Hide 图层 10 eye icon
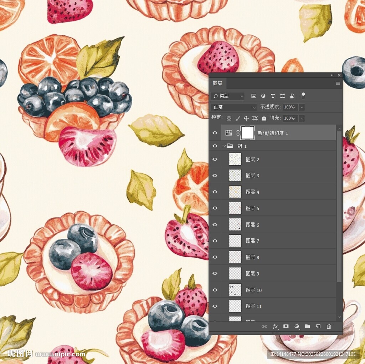 point(215,290)
